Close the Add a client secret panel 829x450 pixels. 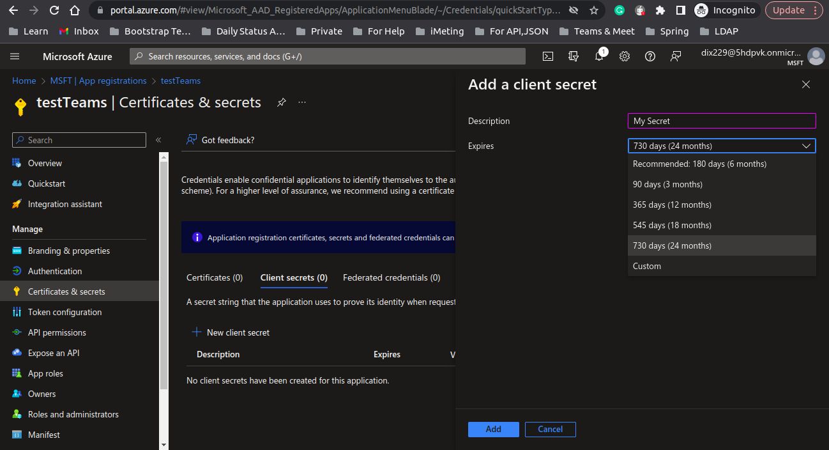806,84
